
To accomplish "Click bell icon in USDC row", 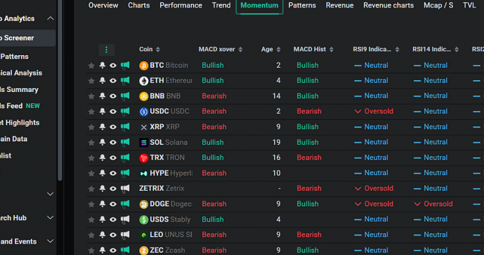I will 102,111.
